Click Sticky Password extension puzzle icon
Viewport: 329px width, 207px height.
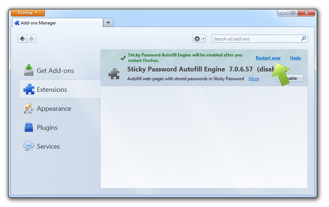coord(114,74)
